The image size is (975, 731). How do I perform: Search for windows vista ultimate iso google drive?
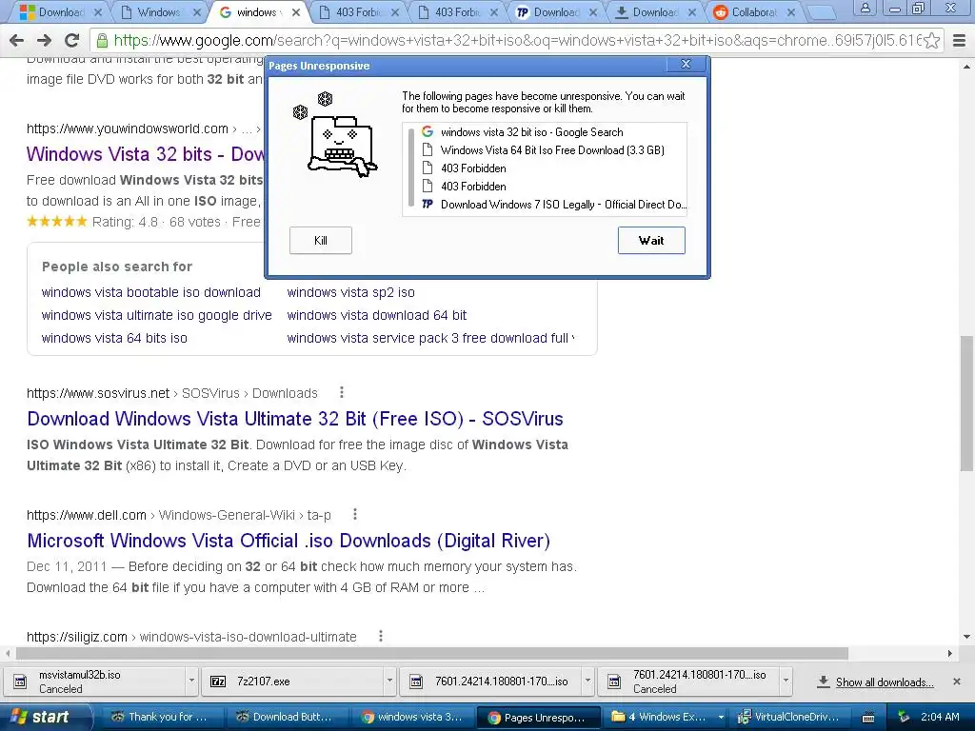[157, 315]
